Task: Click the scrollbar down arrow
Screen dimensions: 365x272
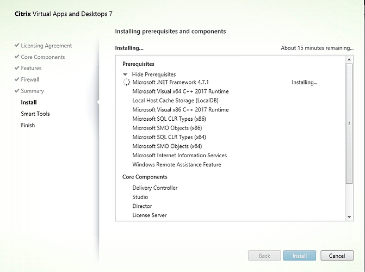Action: point(349,217)
